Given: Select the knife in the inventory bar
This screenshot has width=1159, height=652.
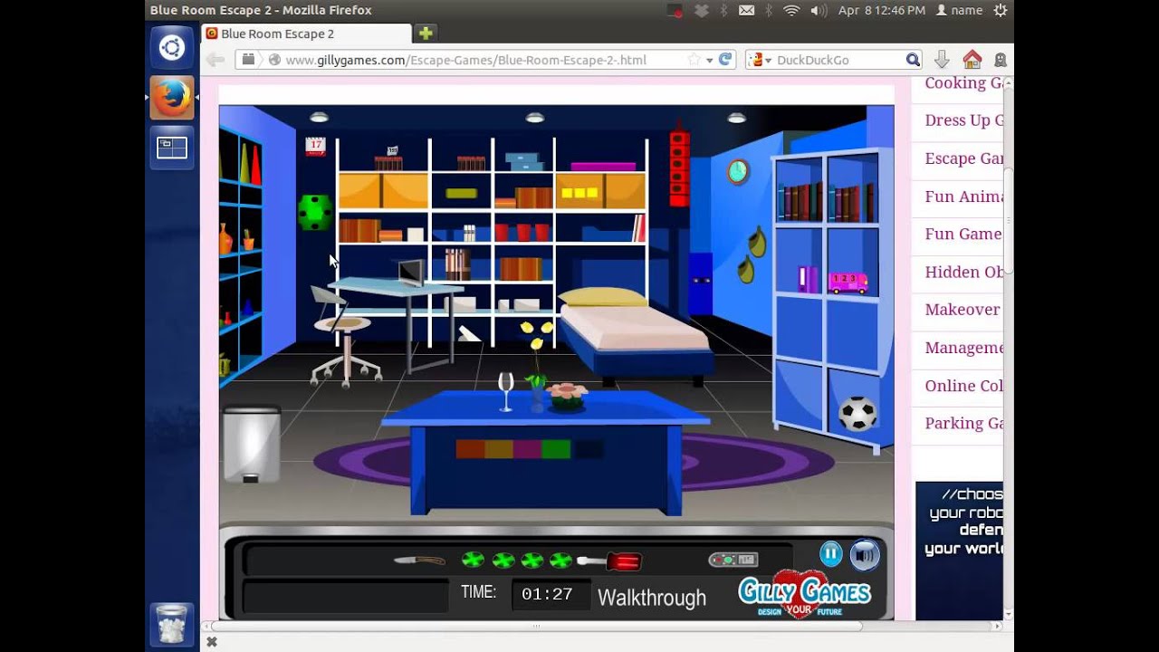Looking at the screenshot, I should click(x=420, y=561).
